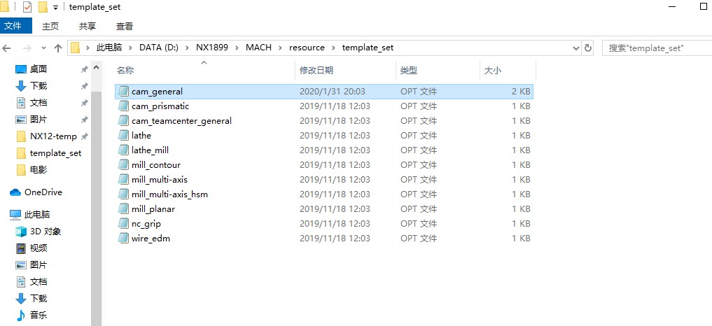This screenshot has height=326, width=712.
Task: Click the wire_edm file icon
Action: tap(123, 239)
